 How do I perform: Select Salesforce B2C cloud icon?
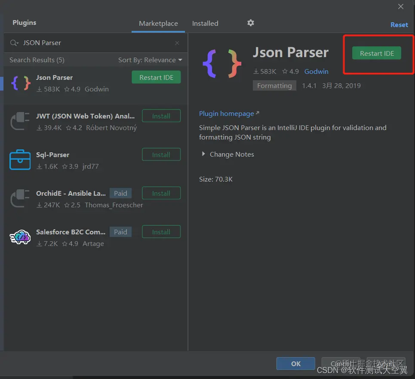click(x=20, y=237)
